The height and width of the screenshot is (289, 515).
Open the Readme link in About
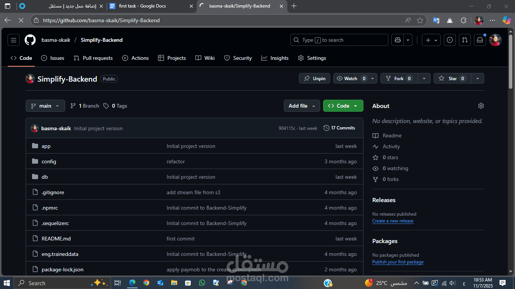(387, 135)
